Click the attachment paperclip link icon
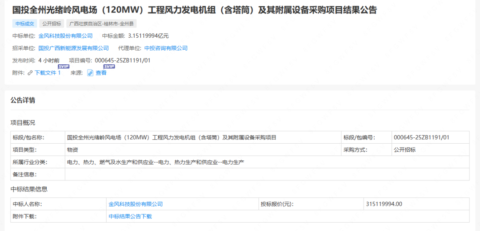 [30, 73]
